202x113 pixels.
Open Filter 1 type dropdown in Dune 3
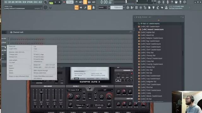coord(74,90)
